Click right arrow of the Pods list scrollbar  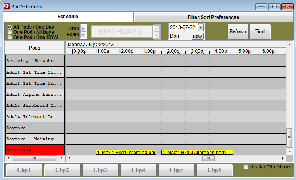click(x=62, y=158)
